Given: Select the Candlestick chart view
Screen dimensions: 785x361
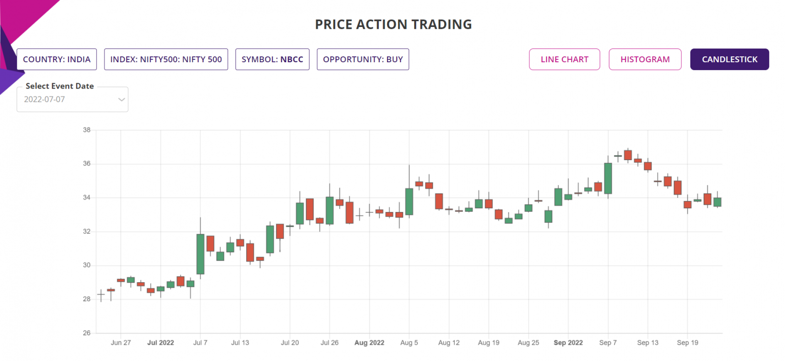Looking at the screenshot, I should [x=730, y=59].
